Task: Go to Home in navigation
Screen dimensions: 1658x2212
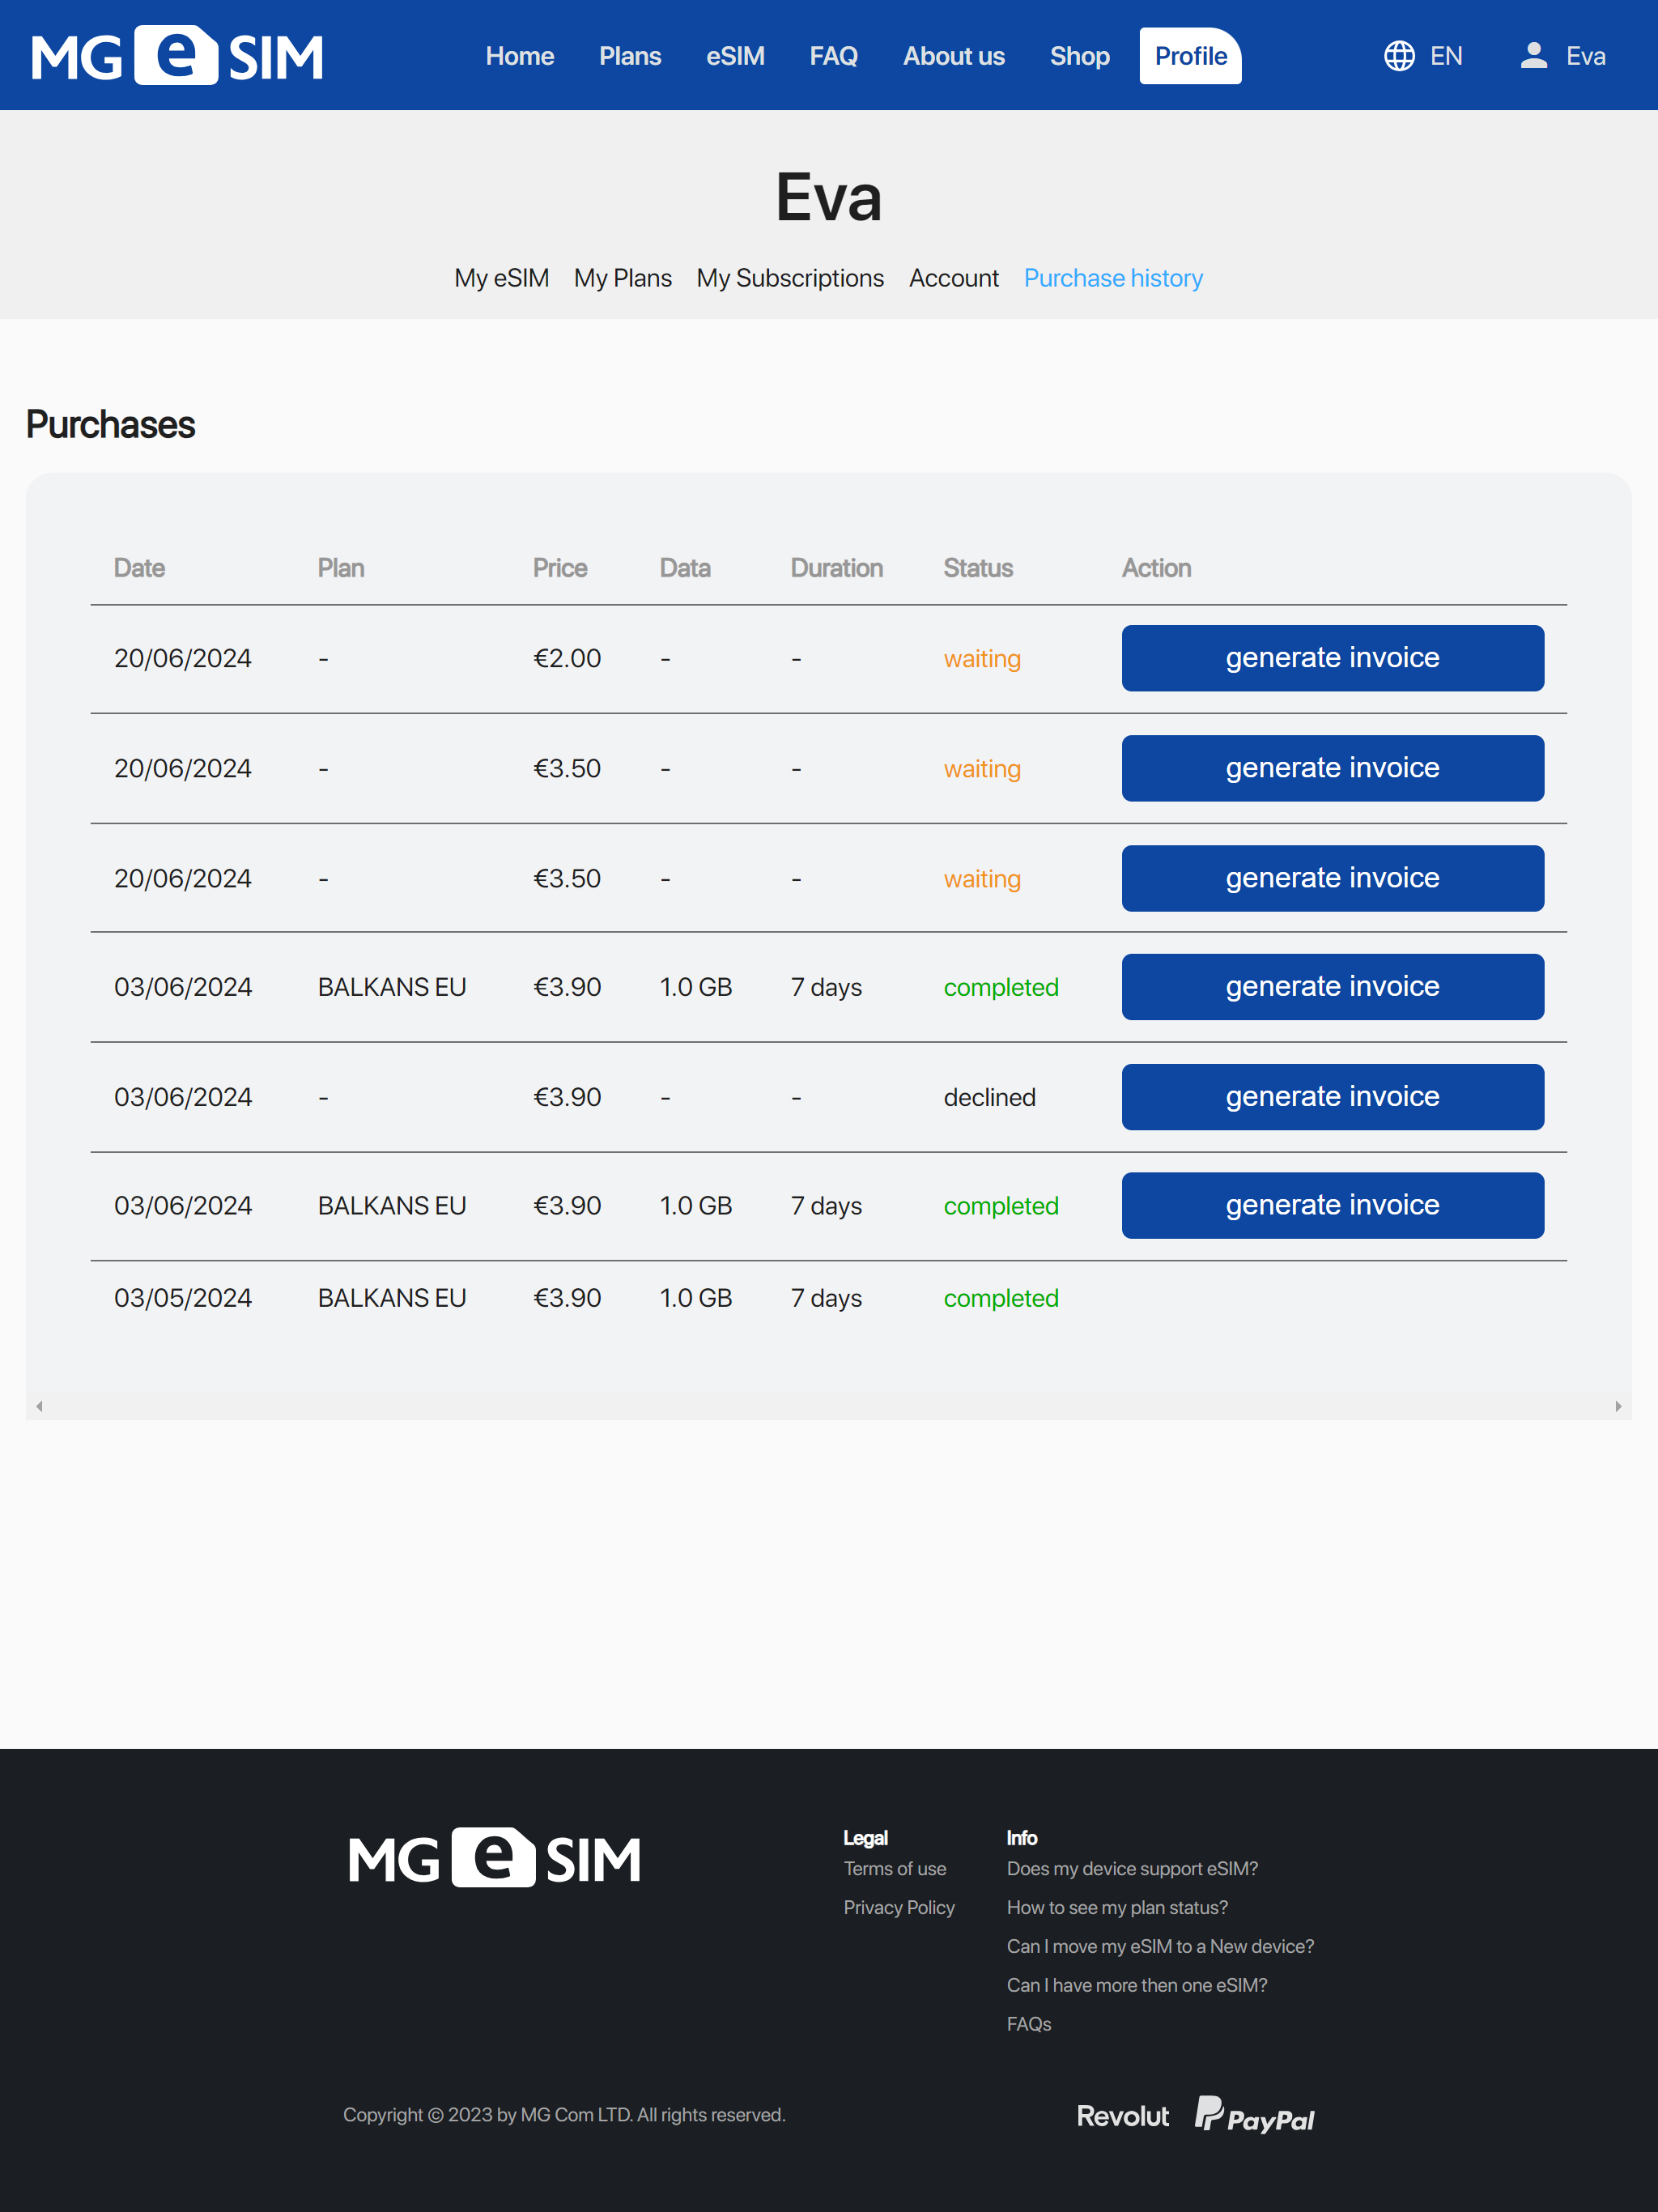Action: point(520,56)
